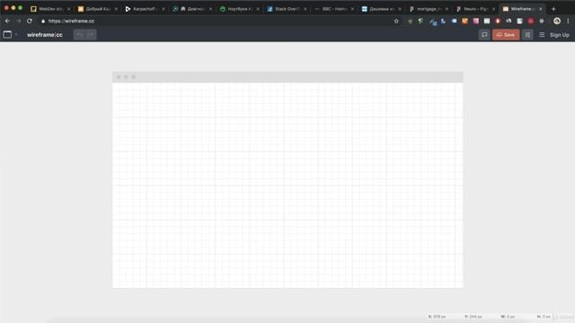575x323 pixels.
Task: Undo the last wireframe action
Action: click(x=80, y=34)
